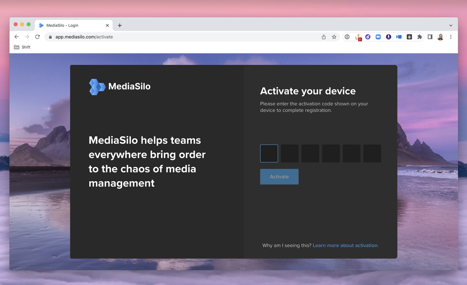Click the orange hook extension icon

pos(357,37)
